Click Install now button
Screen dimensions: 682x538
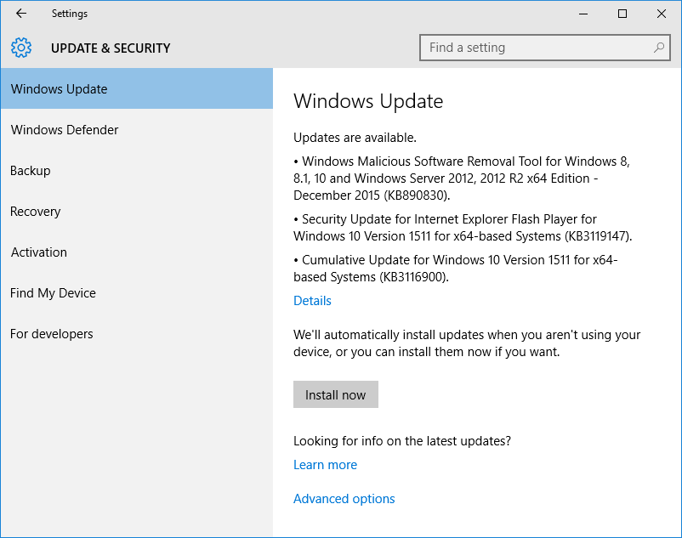click(x=336, y=394)
